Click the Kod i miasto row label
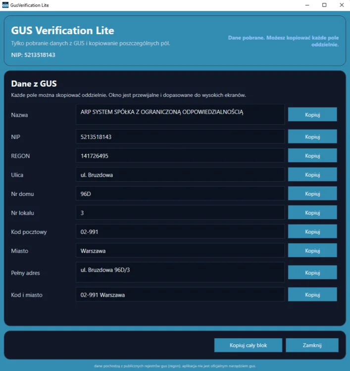The image size is (350, 371). click(x=27, y=295)
